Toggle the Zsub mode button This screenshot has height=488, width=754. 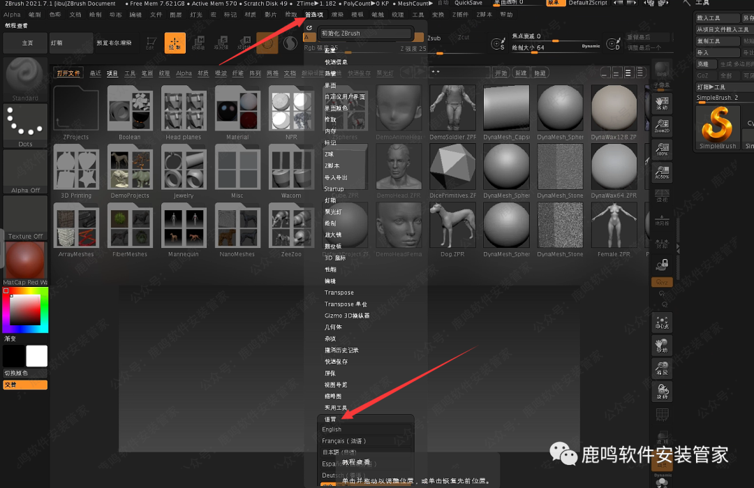(434, 38)
